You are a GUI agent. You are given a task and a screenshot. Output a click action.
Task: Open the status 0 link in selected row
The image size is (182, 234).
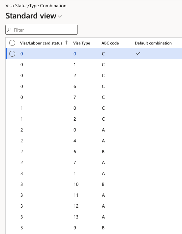click(22, 54)
